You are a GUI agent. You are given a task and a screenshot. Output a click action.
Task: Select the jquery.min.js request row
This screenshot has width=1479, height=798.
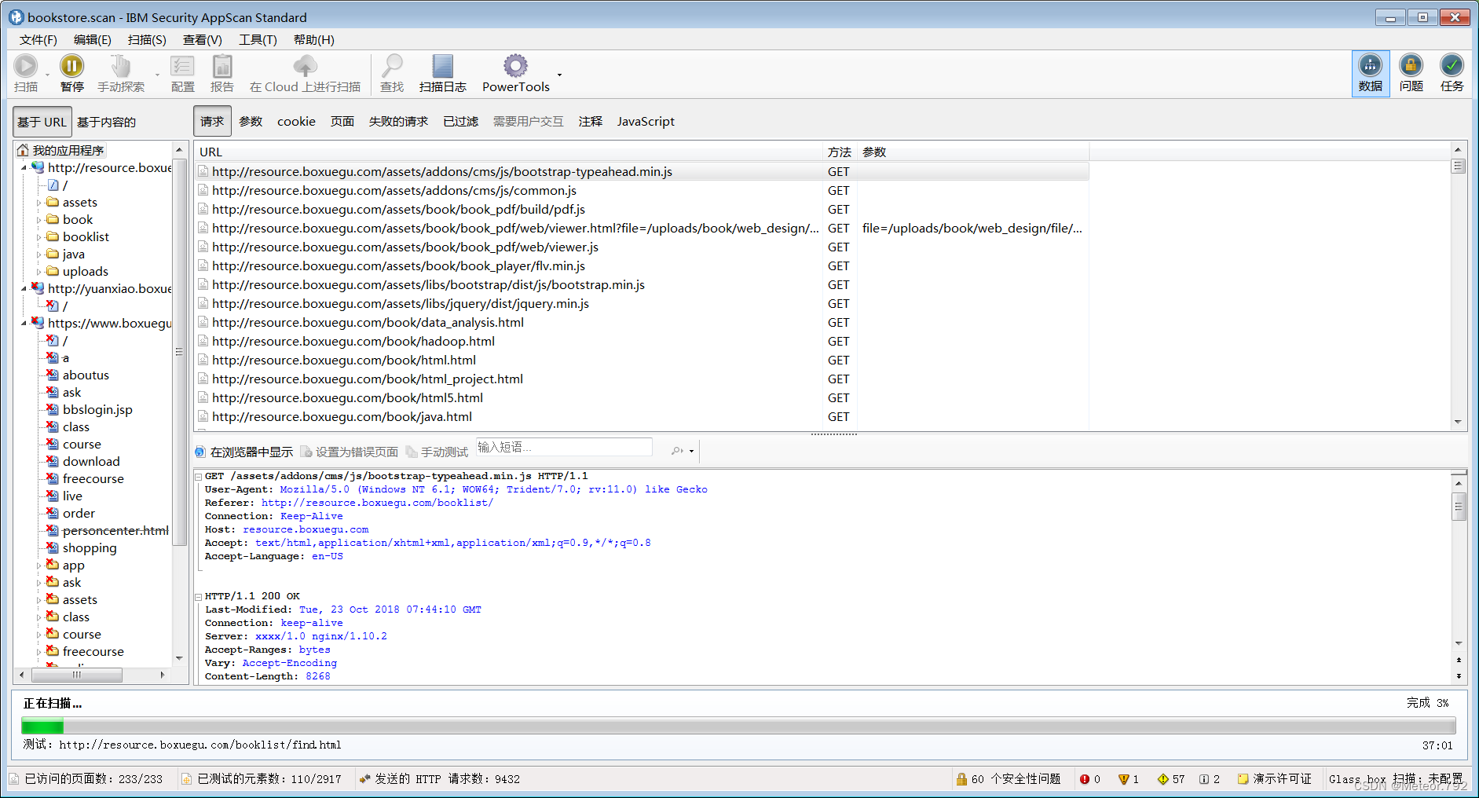click(641, 304)
